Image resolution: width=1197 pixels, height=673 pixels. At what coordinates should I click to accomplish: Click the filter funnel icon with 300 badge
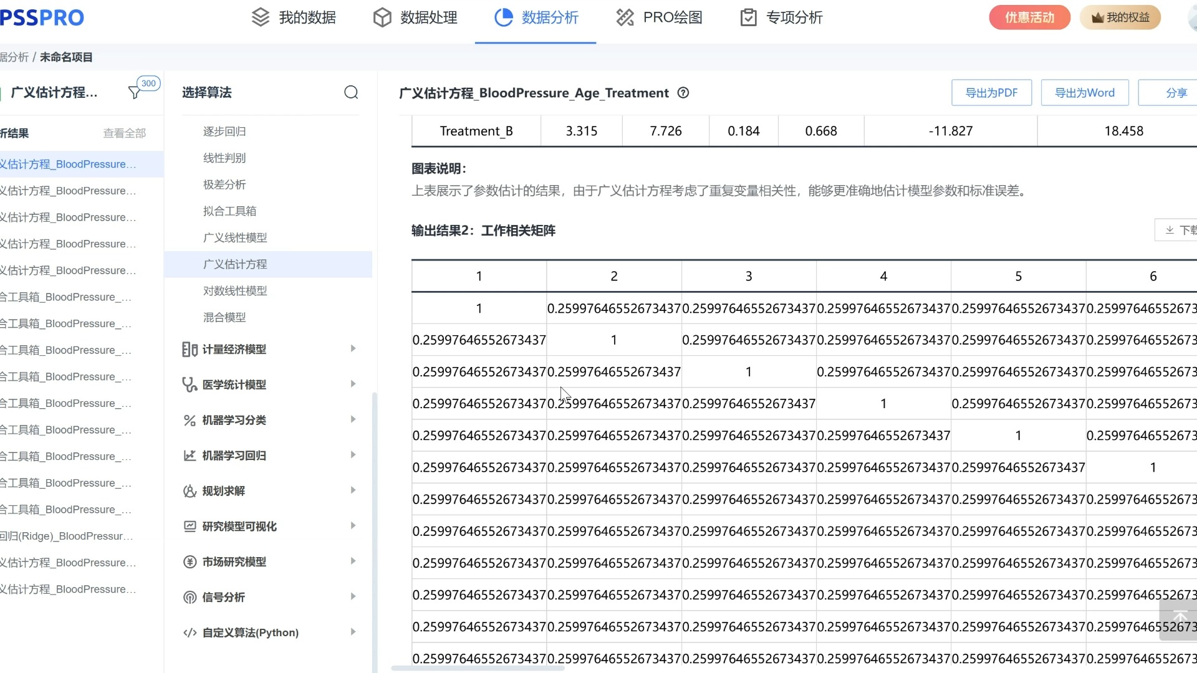pyautogui.click(x=134, y=93)
